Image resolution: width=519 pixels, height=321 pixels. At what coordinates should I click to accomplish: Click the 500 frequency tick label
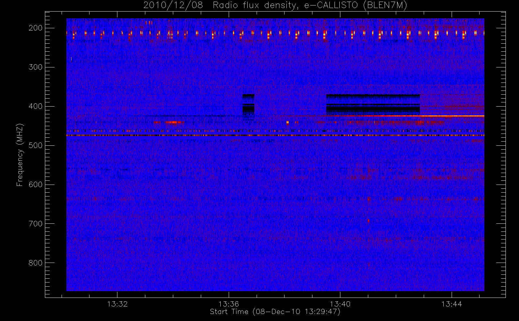click(35, 145)
